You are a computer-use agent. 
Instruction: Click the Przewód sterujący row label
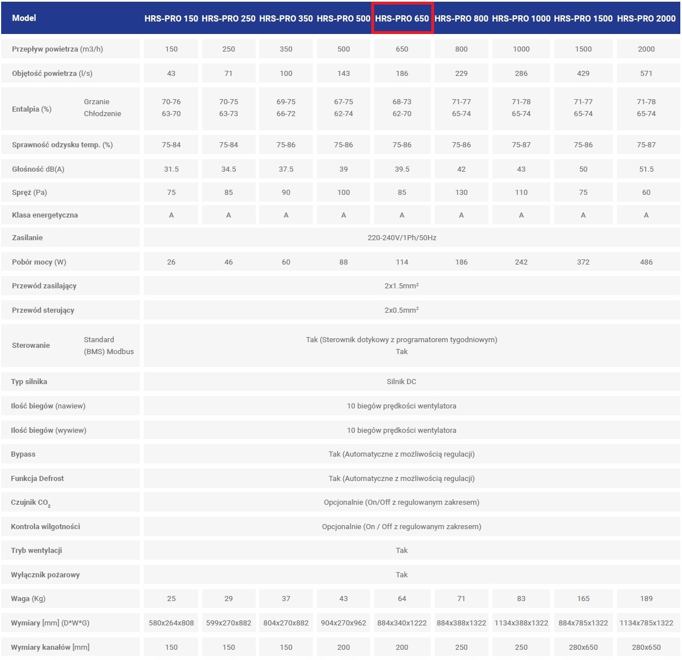[43, 310]
